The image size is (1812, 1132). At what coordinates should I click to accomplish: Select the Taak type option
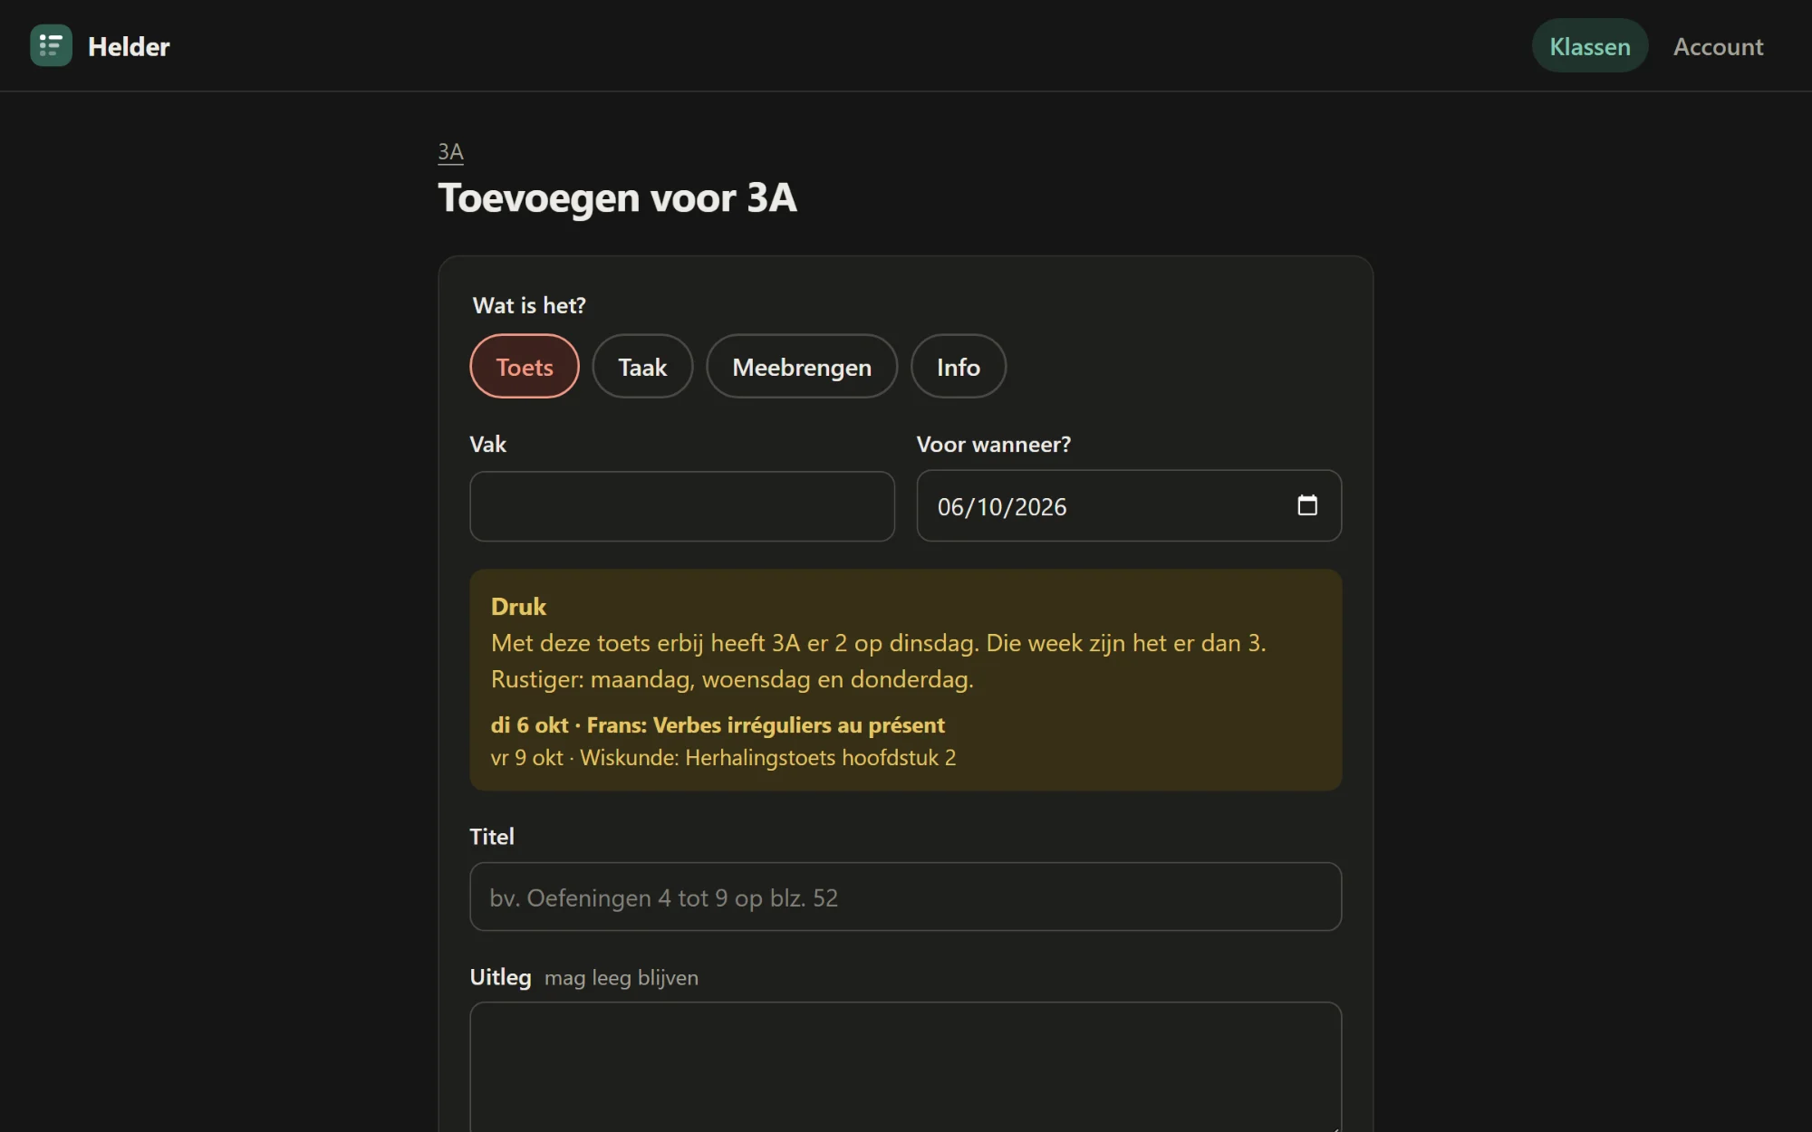[x=642, y=367]
